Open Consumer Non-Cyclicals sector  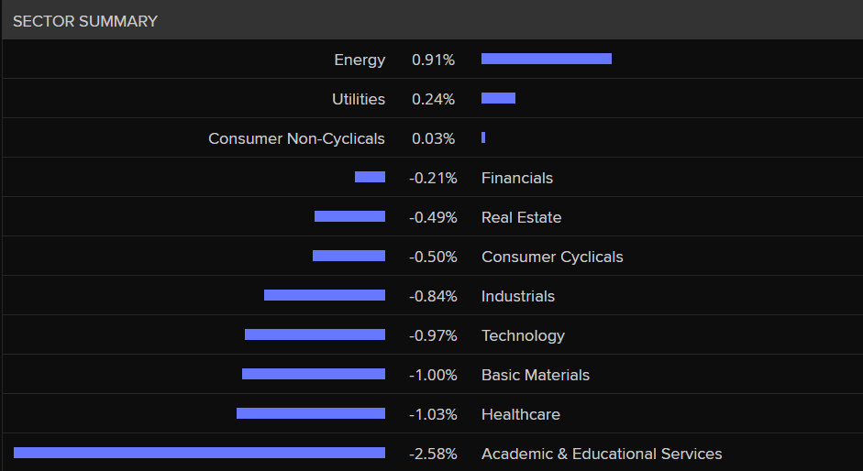[296, 138]
